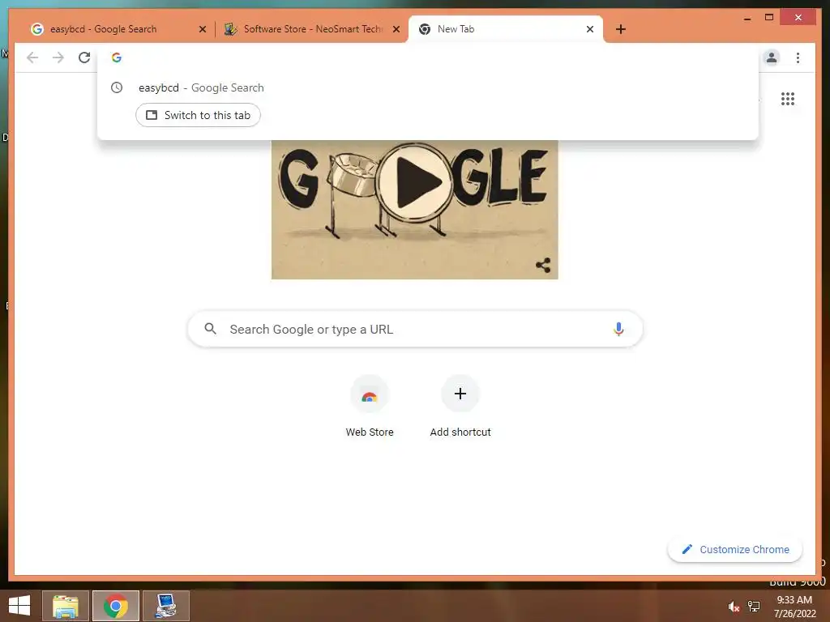Close the easybcd Google Search tab

click(x=202, y=29)
